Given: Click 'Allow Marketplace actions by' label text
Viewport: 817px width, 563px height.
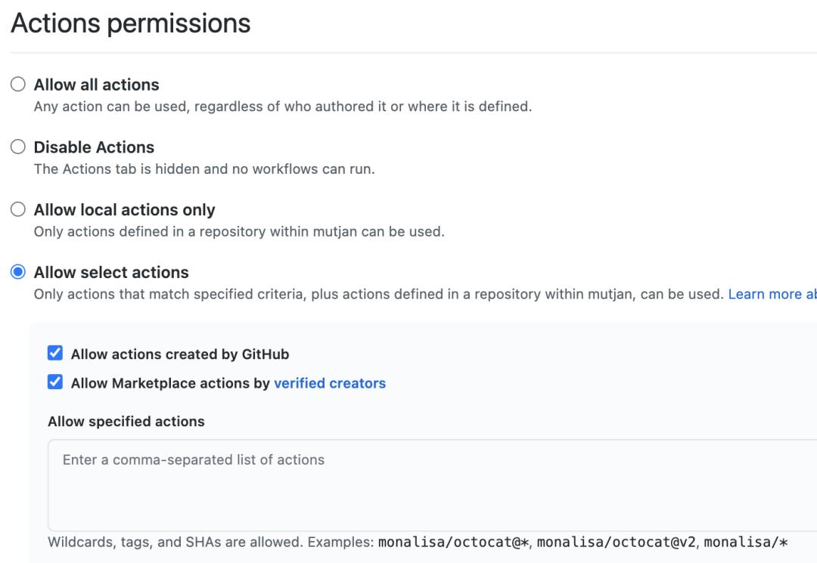Looking at the screenshot, I should click(170, 383).
